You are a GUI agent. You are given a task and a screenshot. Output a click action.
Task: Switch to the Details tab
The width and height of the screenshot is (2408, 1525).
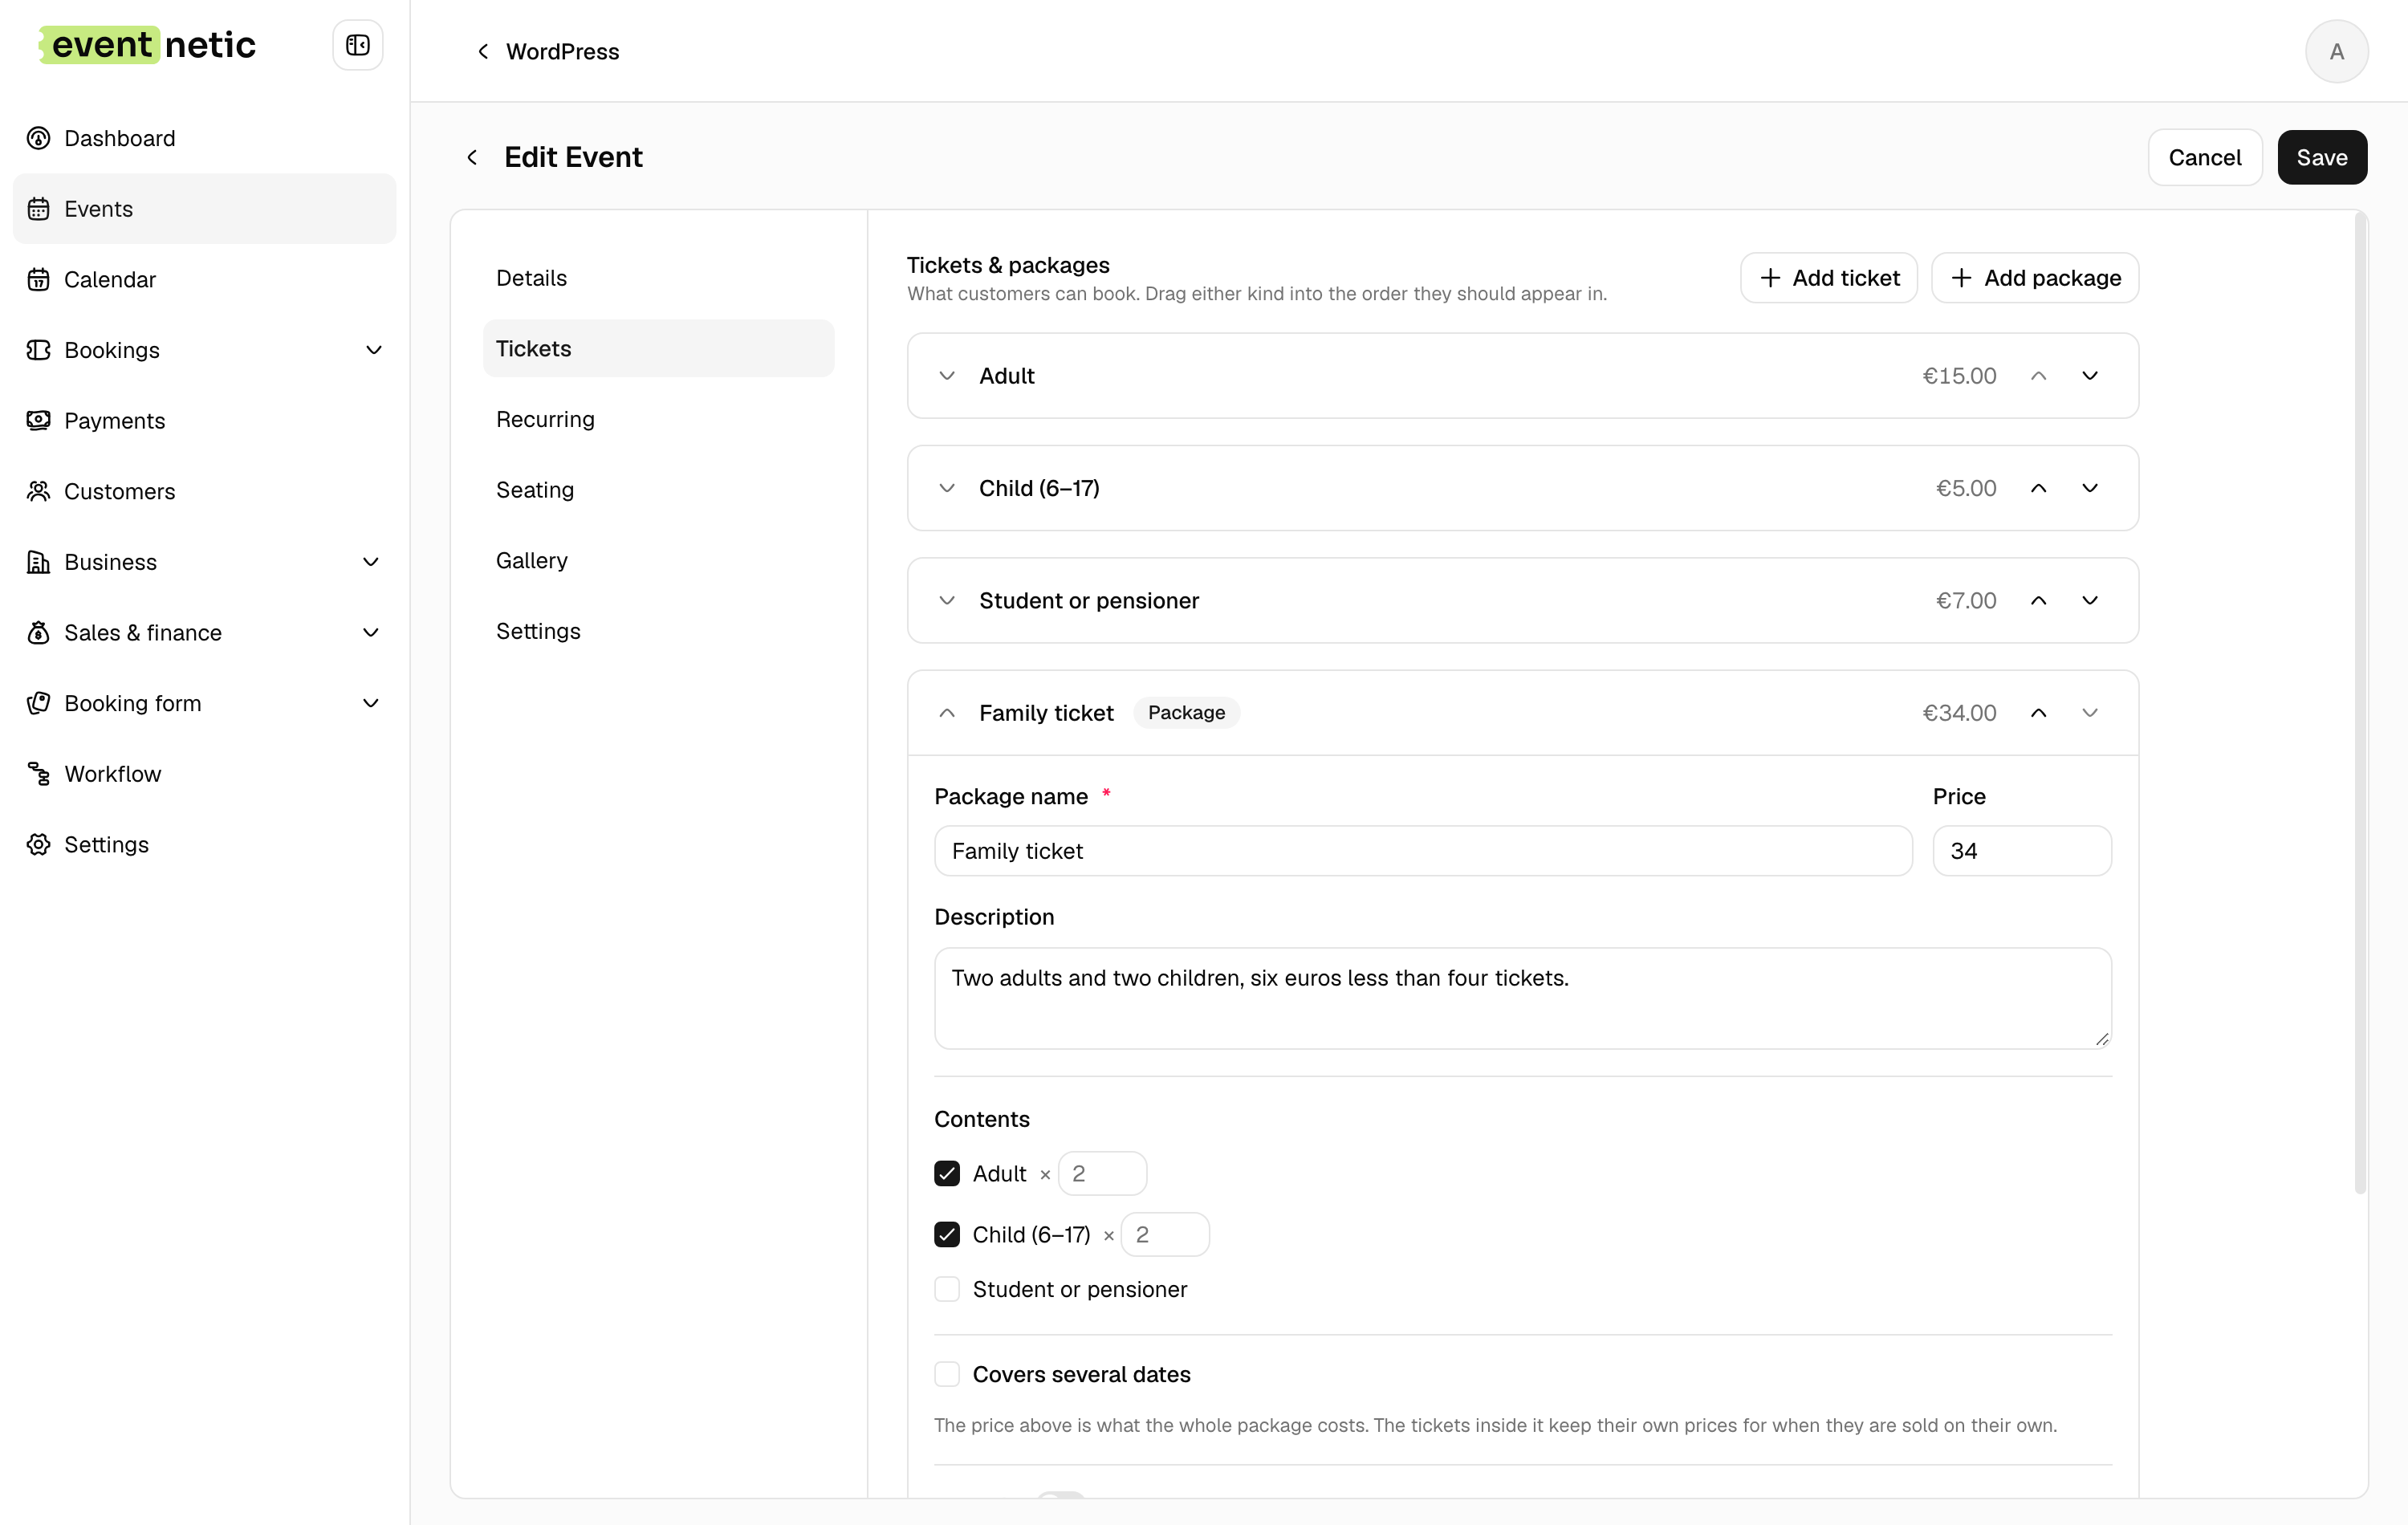(x=658, y=278)
